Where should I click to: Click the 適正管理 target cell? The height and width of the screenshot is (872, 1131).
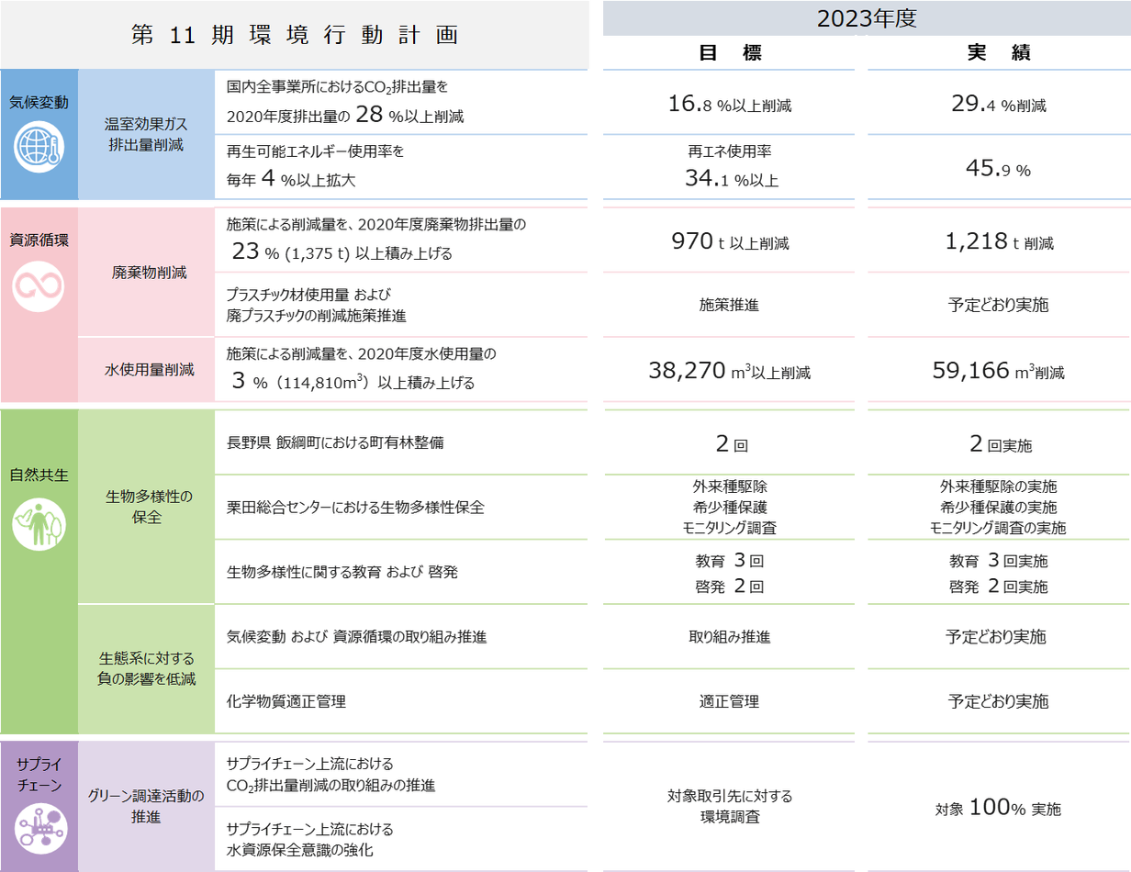(x=730, y=701)
